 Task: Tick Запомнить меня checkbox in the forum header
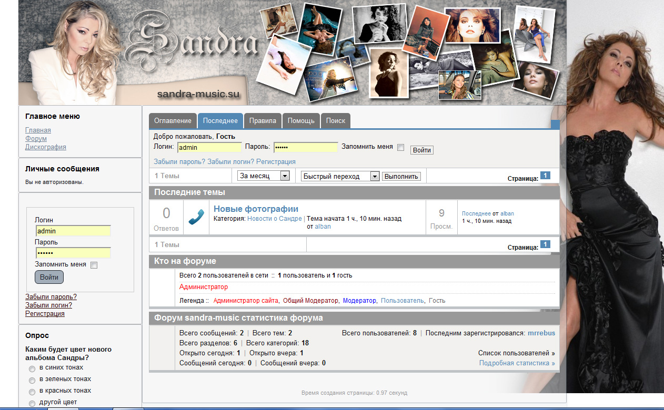(400, 148)
